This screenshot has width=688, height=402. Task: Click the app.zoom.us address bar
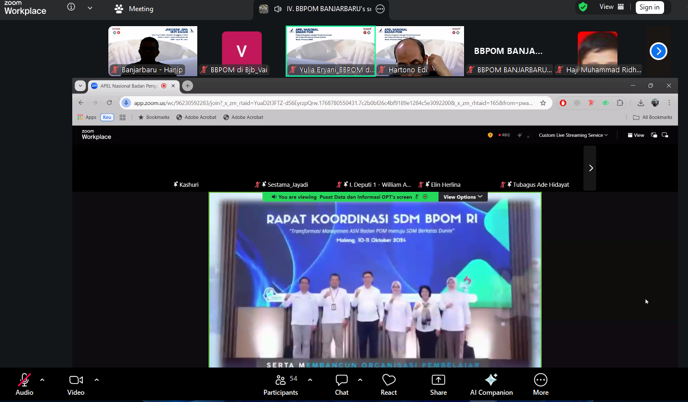pyautogui.click(x=332, y=103)
